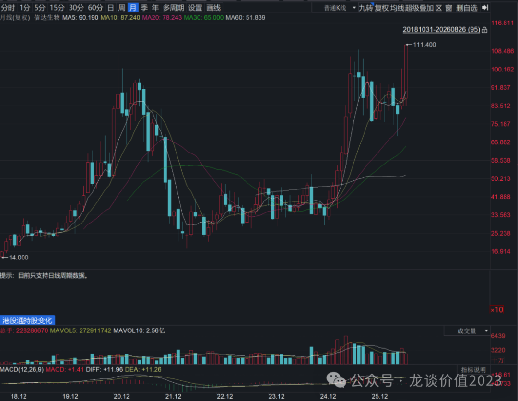Open the 成交量 indicator dropdown
Screen dimensions: 518x401
coord(467,331)
